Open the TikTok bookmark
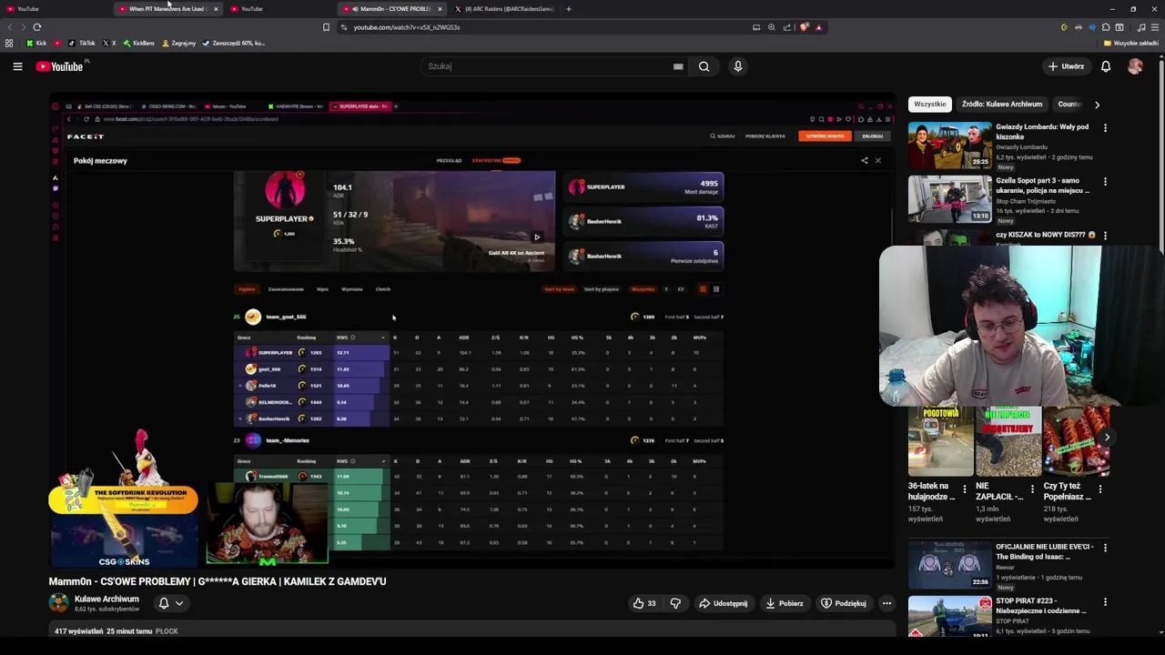 pyautogui.click(x=81, y=43)
